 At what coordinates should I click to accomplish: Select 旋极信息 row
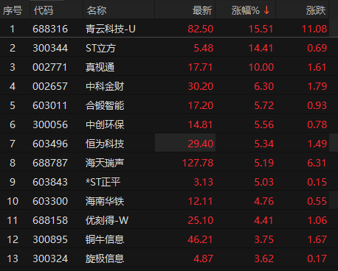click(165, 258)
